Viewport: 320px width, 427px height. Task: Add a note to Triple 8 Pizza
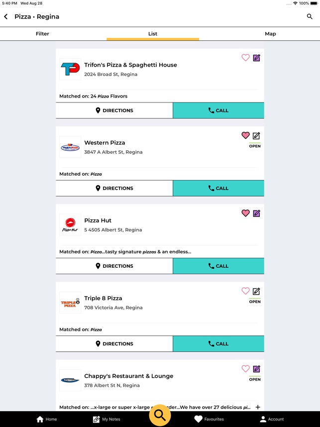(x=256, y=291)
